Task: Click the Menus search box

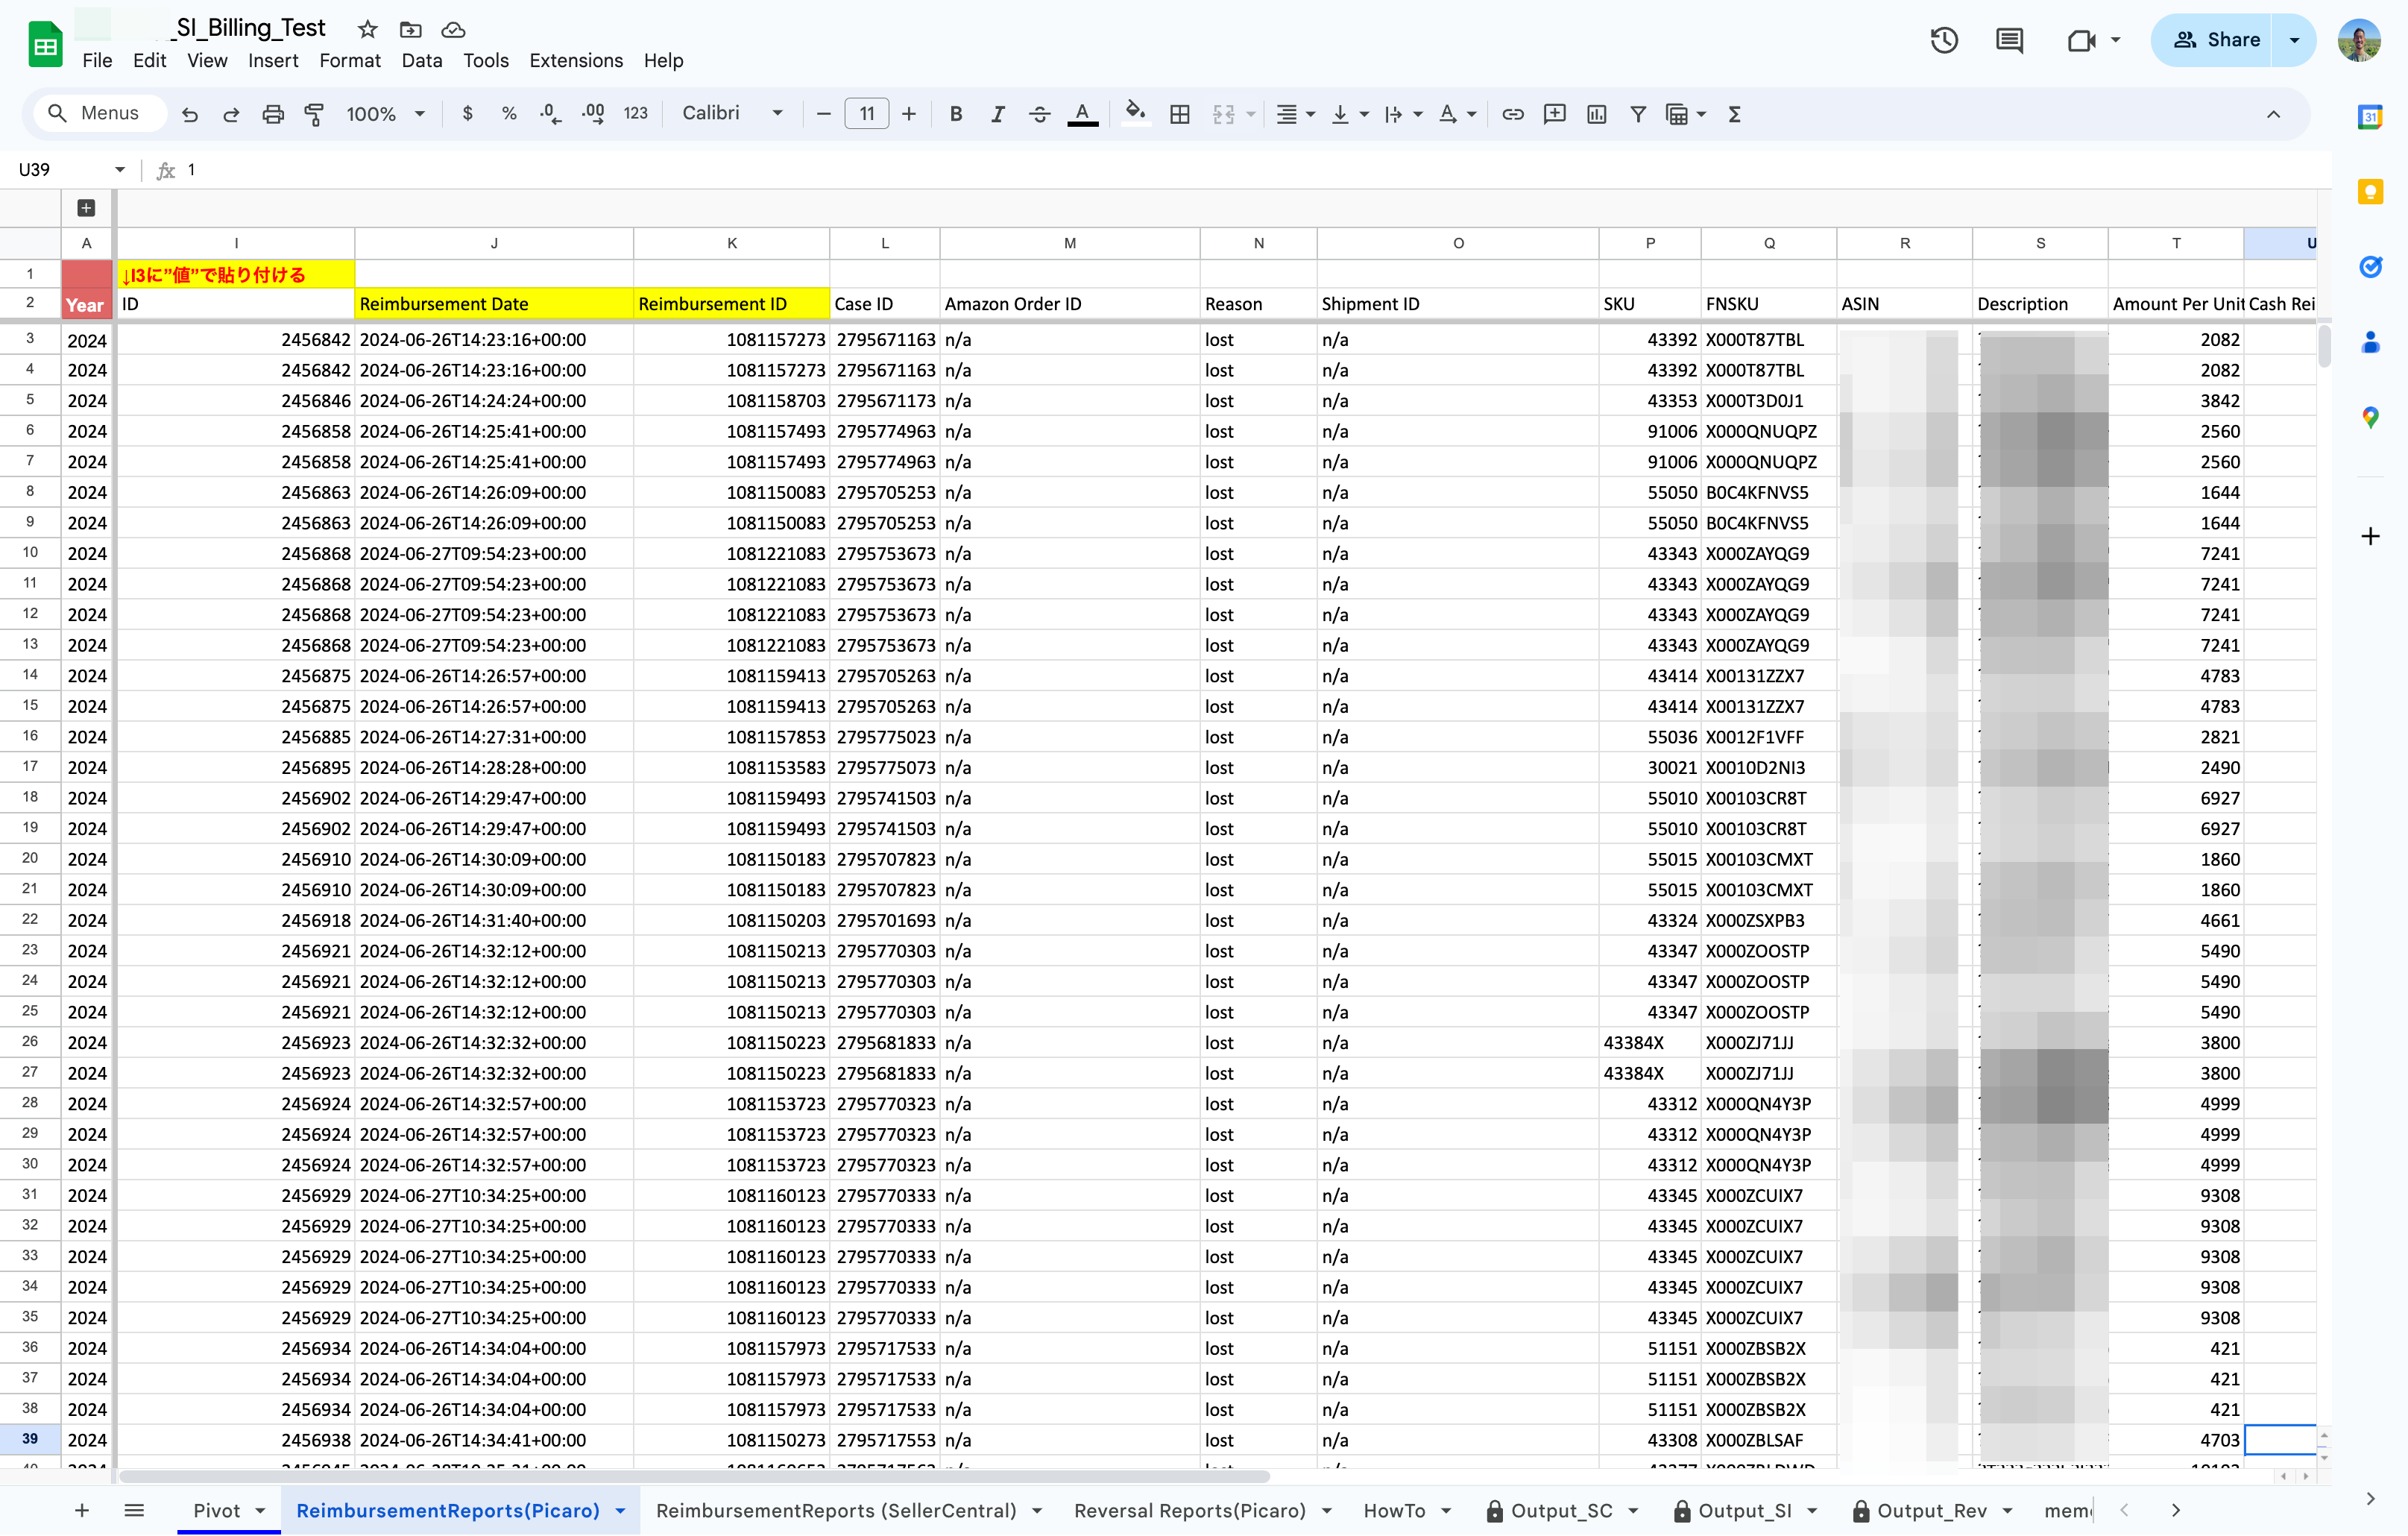Action: 100,113
